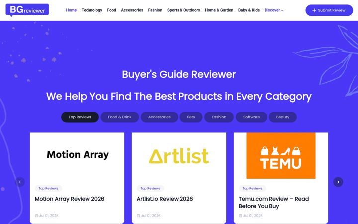The image size is (358, 224).
Task: Open the Motion Array logo thumbnail
Action: point(77,155)
